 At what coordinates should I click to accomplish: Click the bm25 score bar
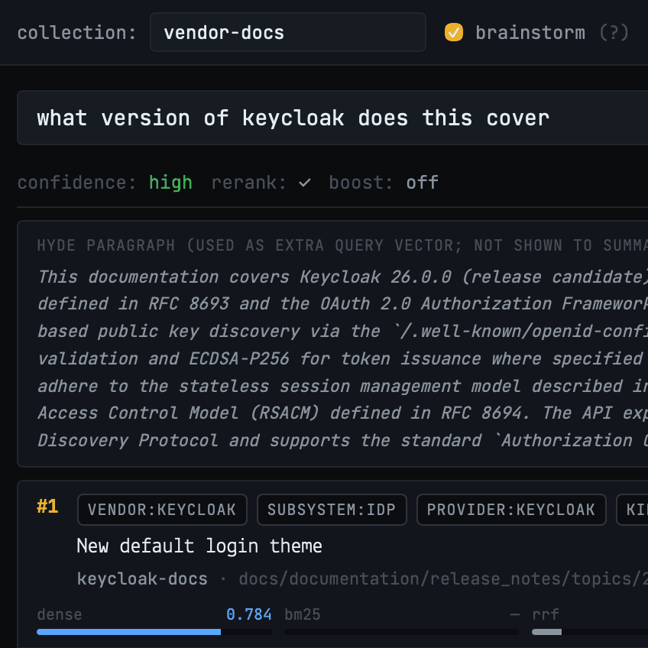point(402,632)
